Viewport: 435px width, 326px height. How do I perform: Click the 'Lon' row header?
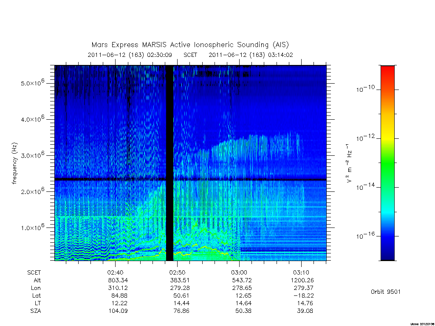36,288
